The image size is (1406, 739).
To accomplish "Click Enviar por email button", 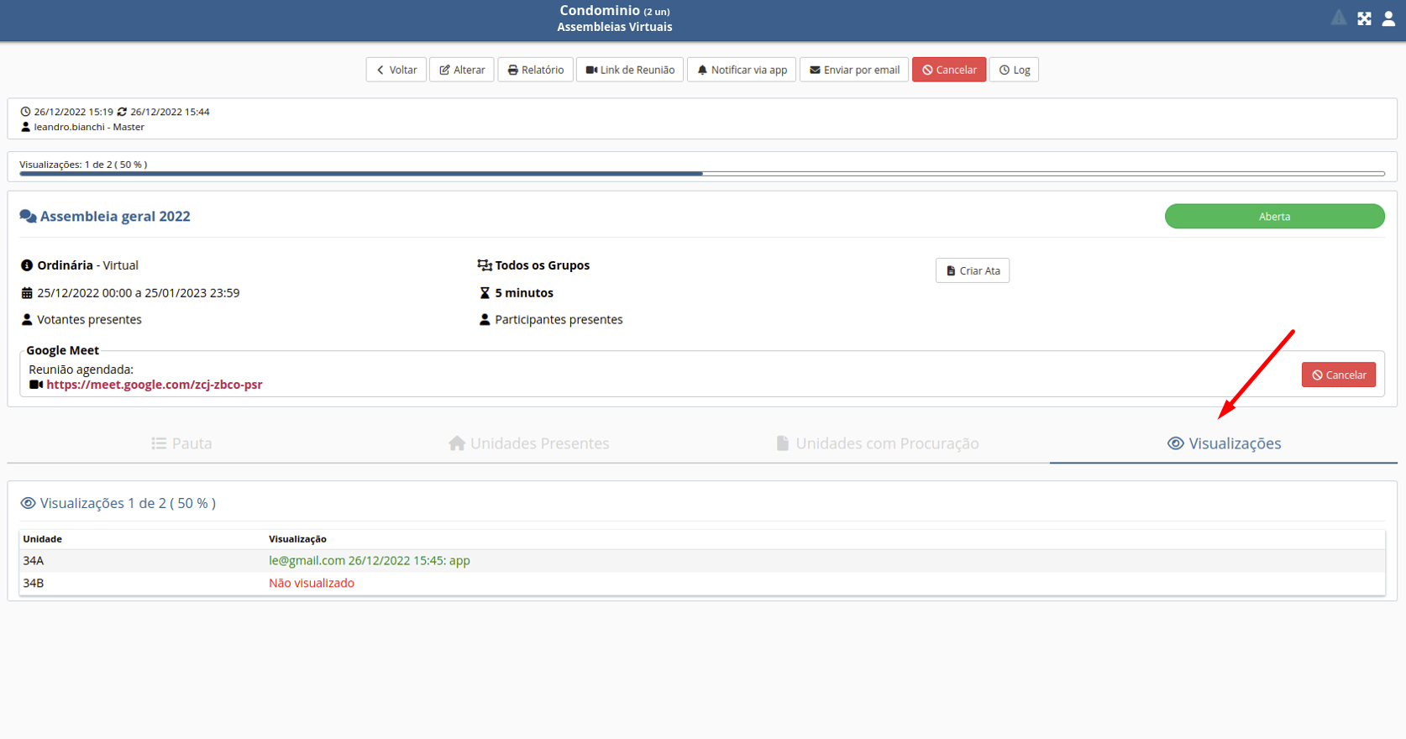I will point(854,70).
